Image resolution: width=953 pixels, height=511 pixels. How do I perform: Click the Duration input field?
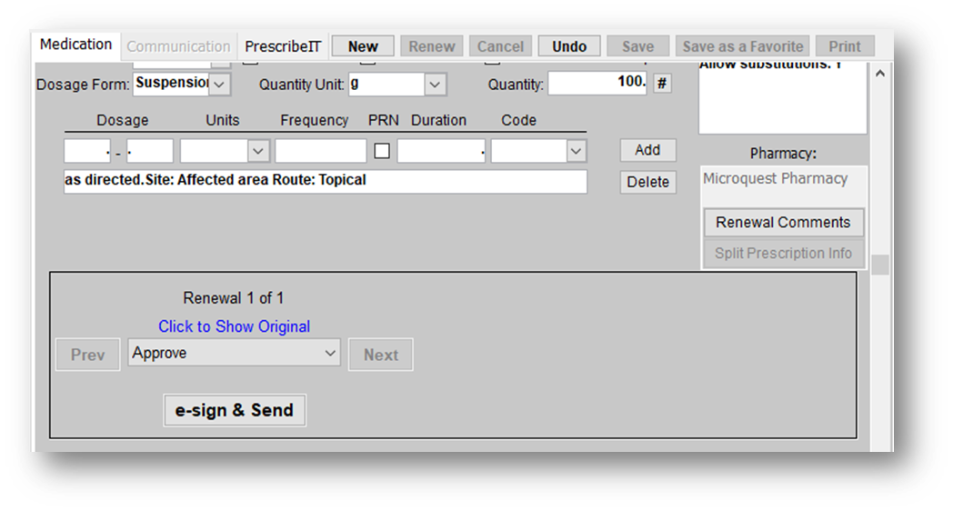pos(441,151)
